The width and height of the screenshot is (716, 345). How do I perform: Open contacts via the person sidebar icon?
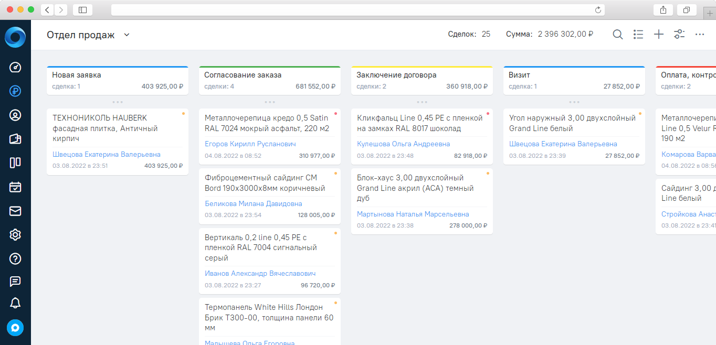click(x=15, y=115)
